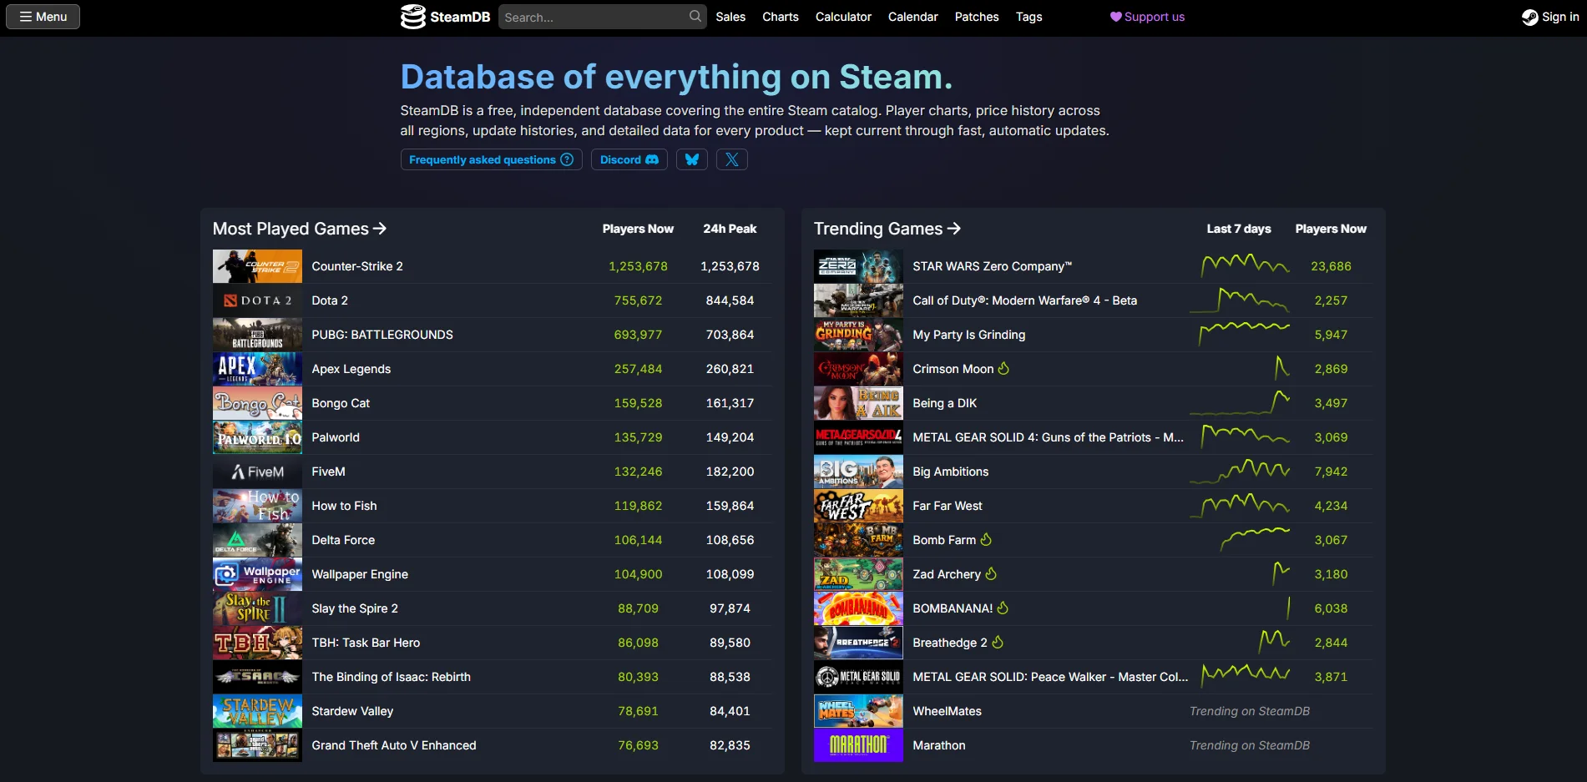Viewport: 1587px width, 782px height.
Task: Click the Support us link
Action: click(1147, 17)
